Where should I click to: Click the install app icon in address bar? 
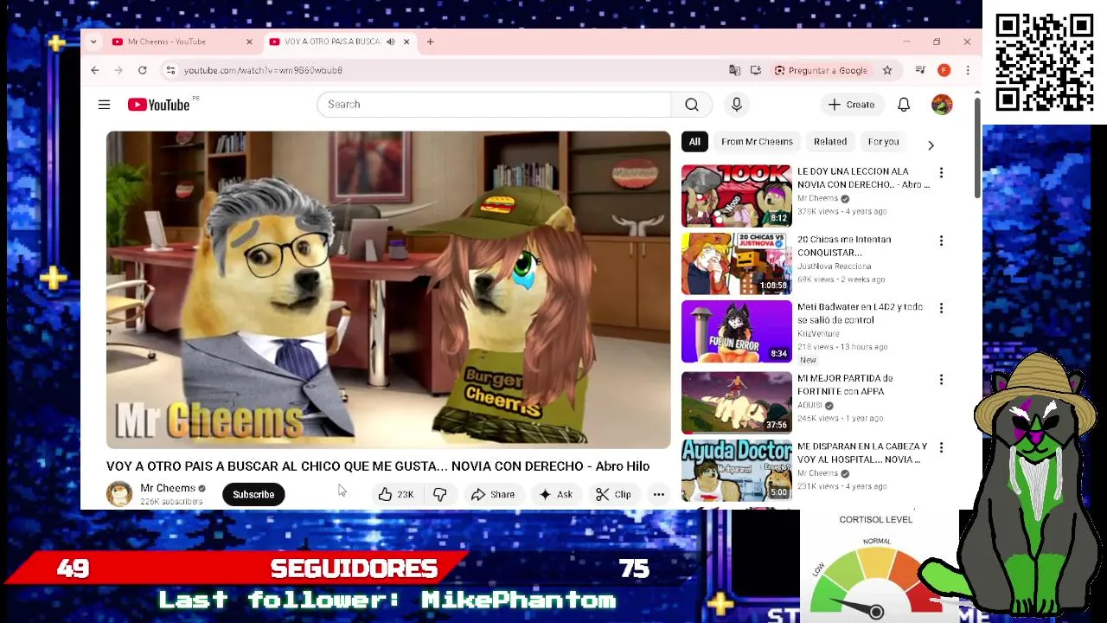[756, 70]
